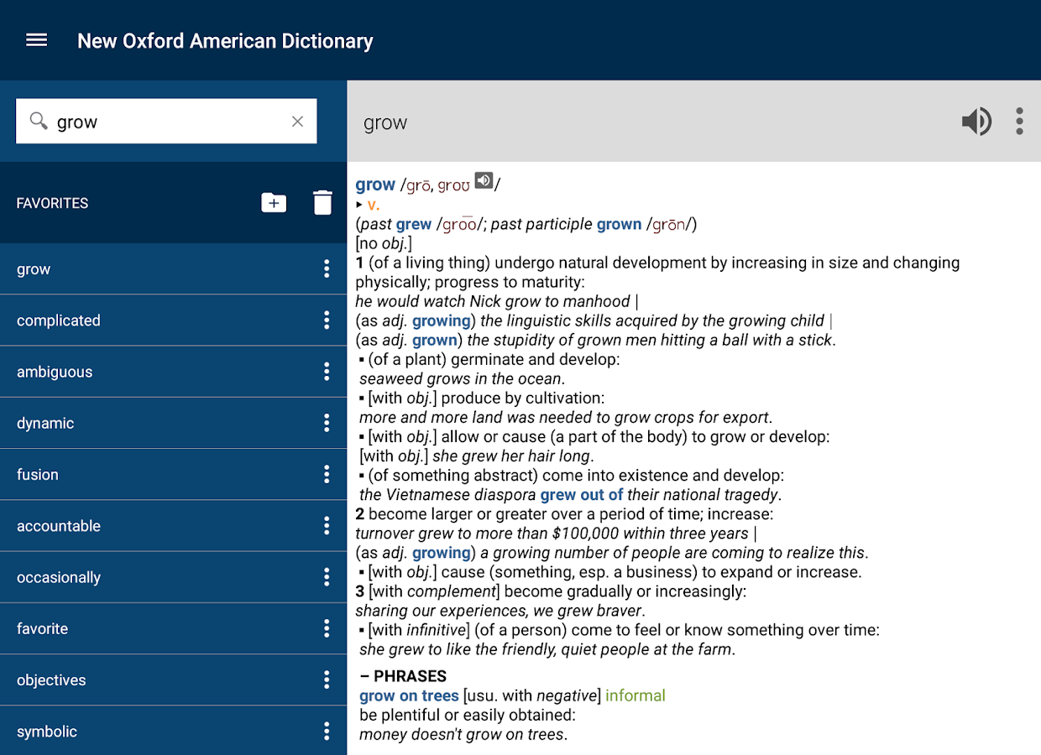Select 'fusion' in the favorites list
Image resolution: width=1041 pixels, height=755 pixels.
pos(173,474)
